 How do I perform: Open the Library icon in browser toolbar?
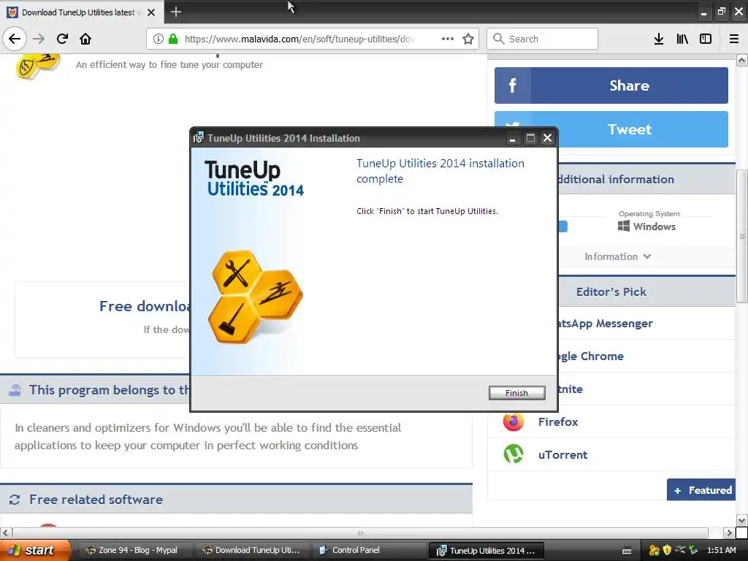[x=682, y=39]
